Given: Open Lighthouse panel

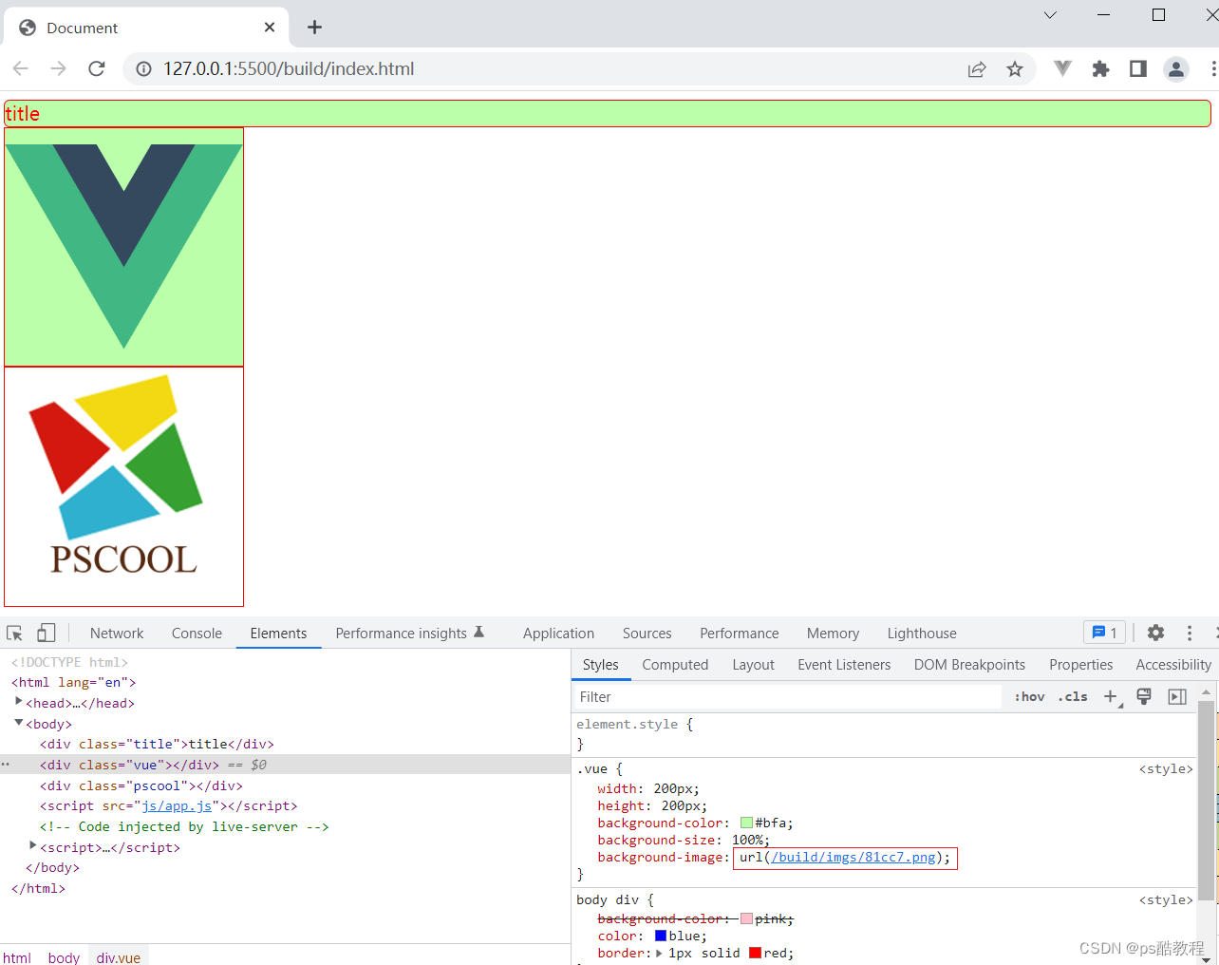Looking at the screenshot, I should [922, 634].
